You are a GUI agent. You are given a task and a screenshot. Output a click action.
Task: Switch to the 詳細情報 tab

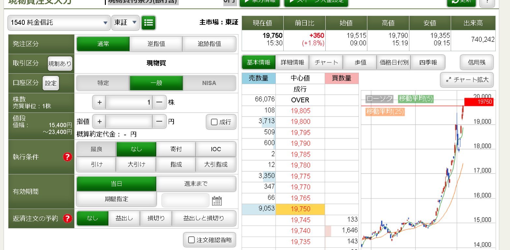(292, 62)
